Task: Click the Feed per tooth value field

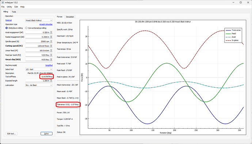Action: pyautogui.click(x=38, y=55)
